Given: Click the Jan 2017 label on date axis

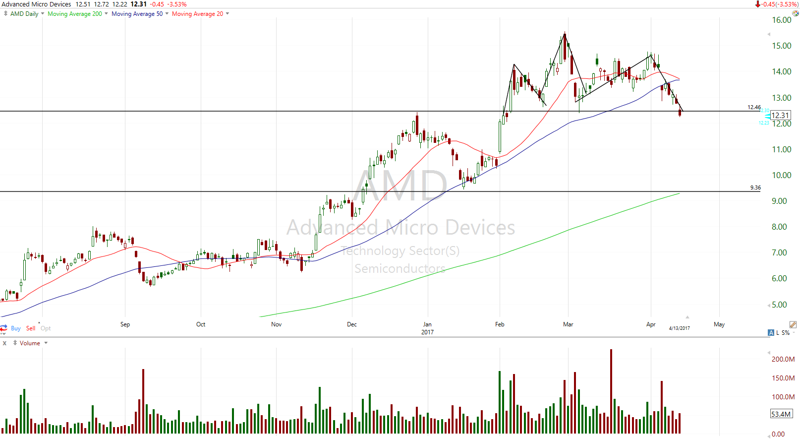Looking at the screenshot, I should 427,328.
